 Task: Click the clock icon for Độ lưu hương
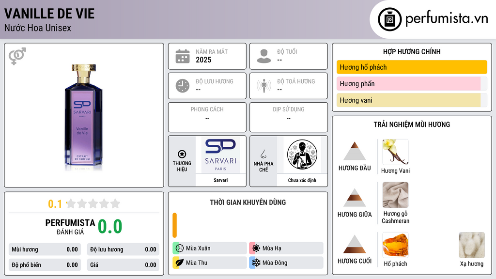tap(183, 86)
